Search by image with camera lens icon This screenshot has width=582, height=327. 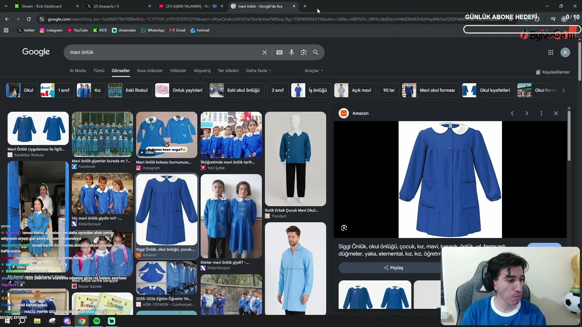(x=304, y=52)
